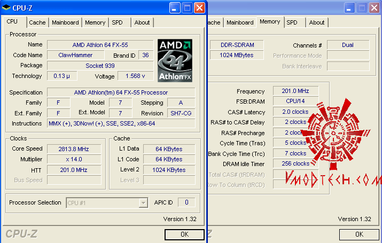Click the empty Performance Mode field
The image size is (382, 243).
coord(348,55)
